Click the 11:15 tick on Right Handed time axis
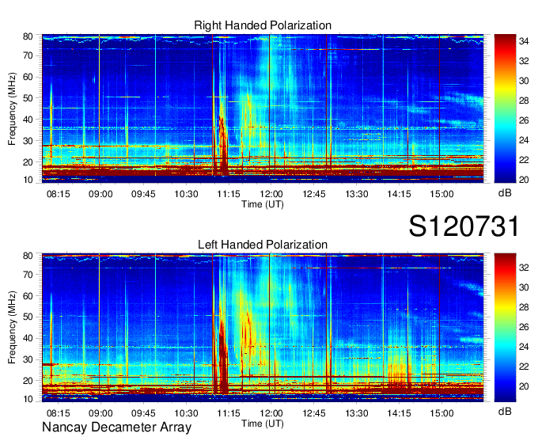 click(229, 194)
